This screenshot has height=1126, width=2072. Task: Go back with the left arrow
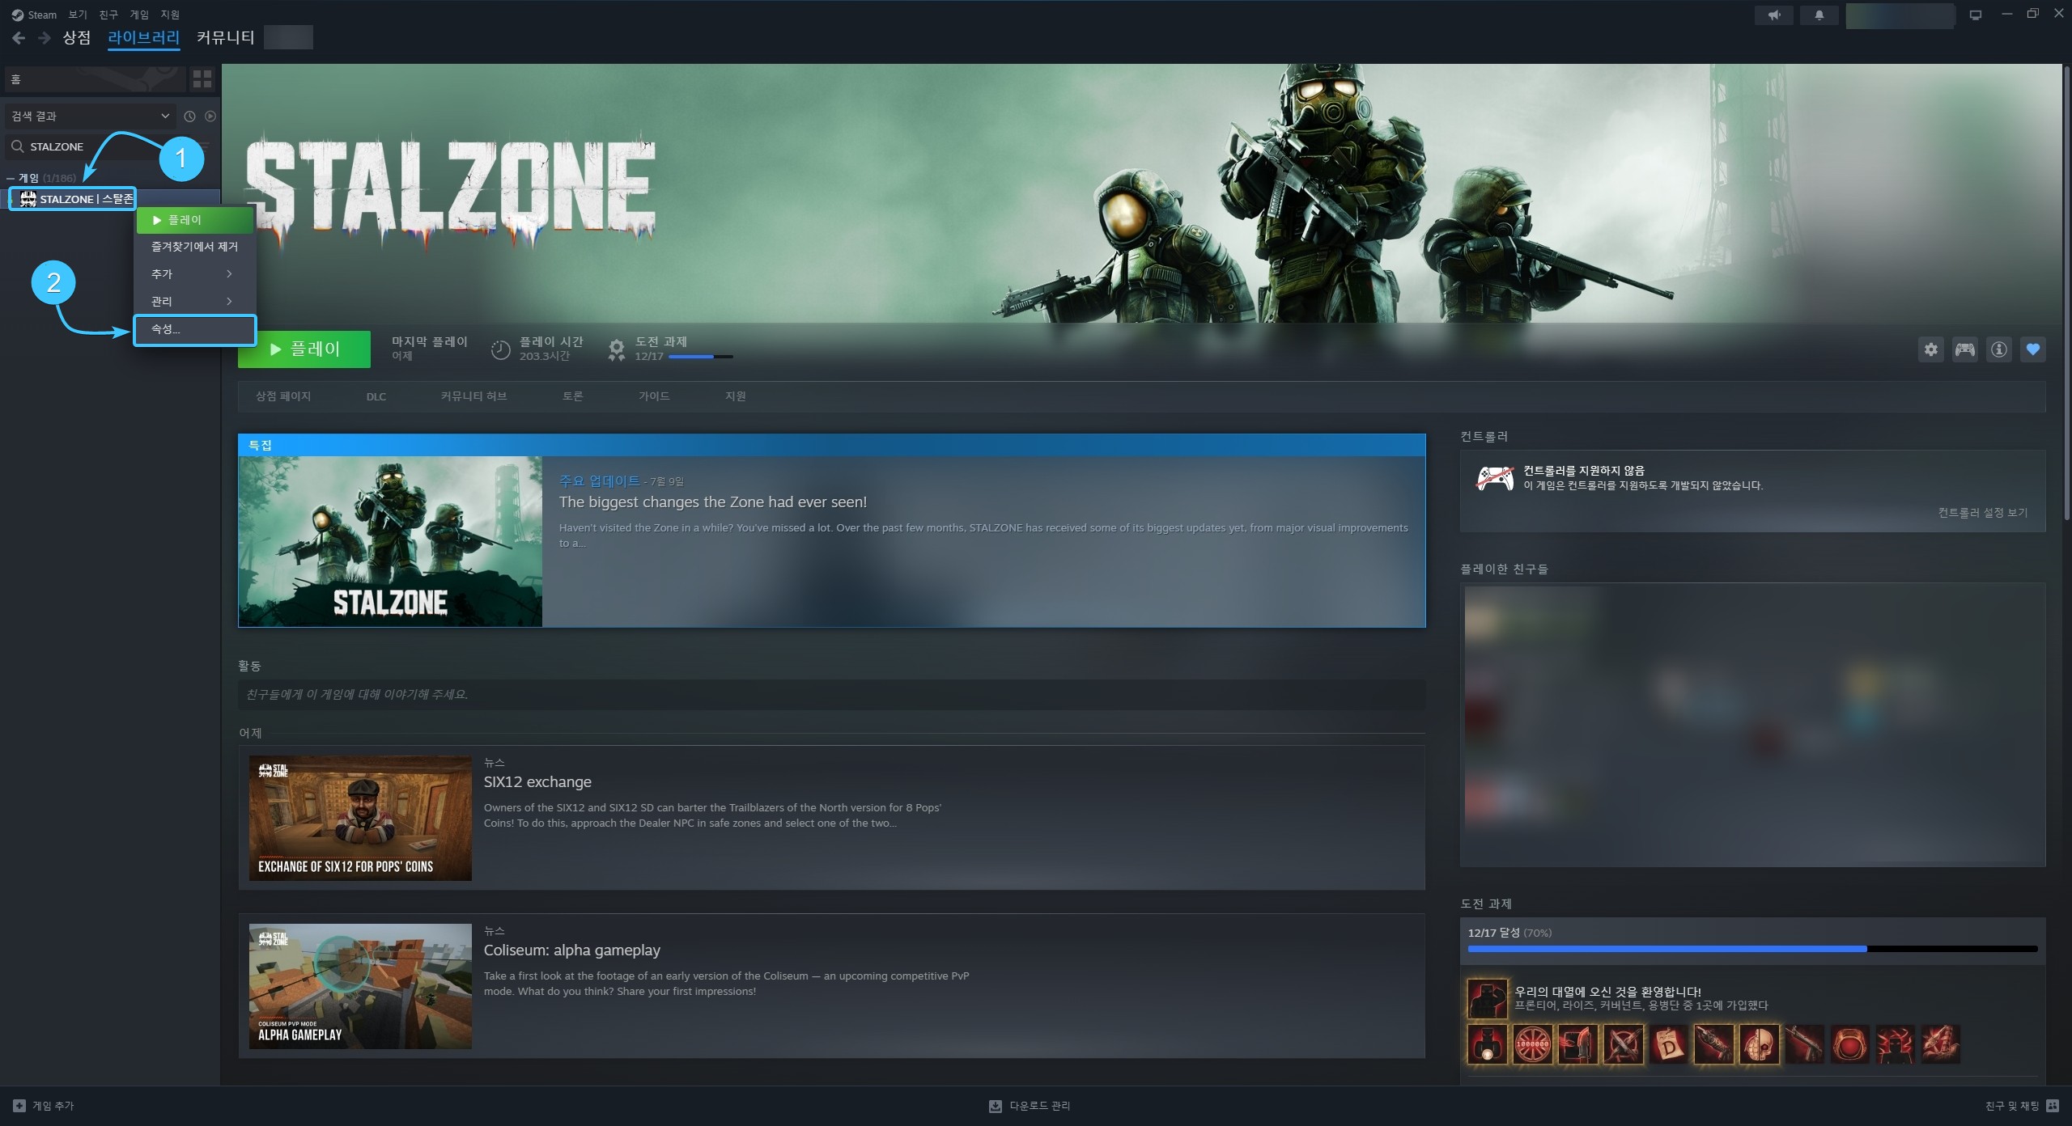pos(19,38)
